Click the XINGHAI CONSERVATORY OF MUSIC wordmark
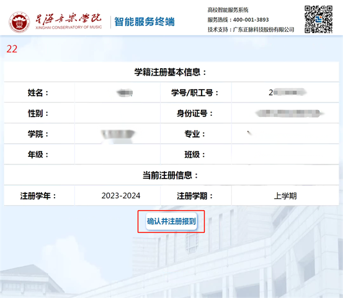This screenshot has height=298, width=343. coord(69,27)
